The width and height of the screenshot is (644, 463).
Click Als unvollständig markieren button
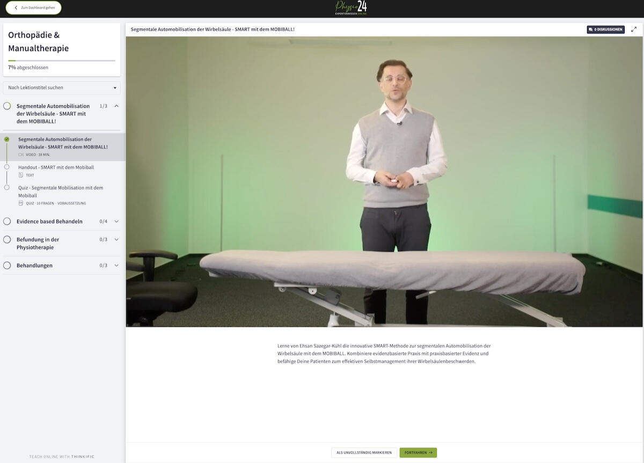pyautogui.click(x=364, y=453)
